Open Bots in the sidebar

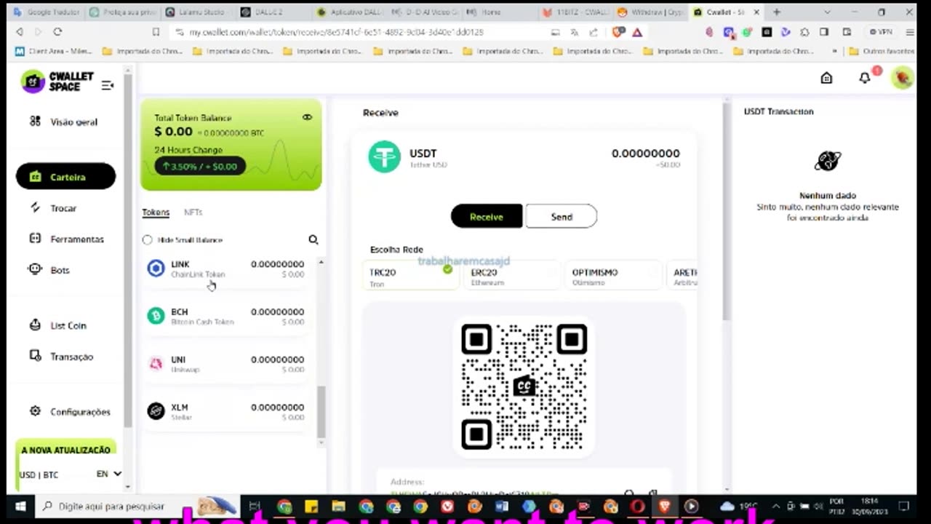(x=49, y=270)
